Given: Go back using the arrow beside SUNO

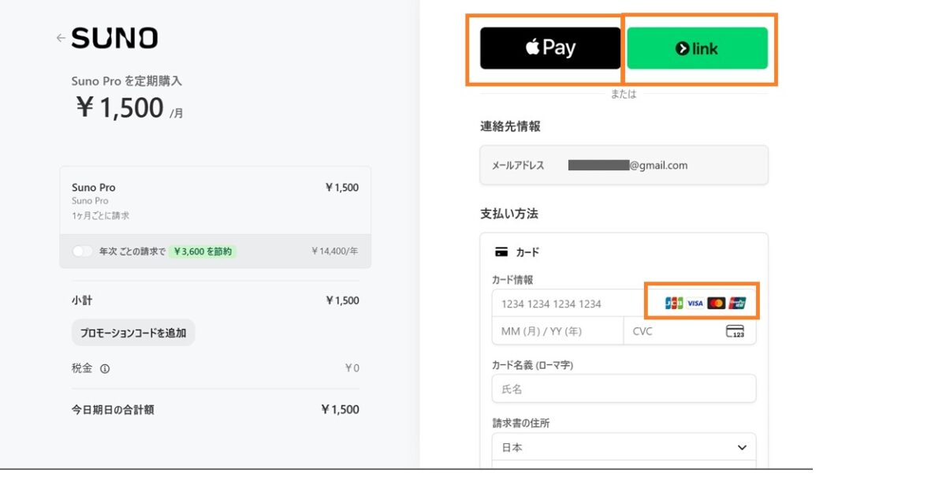Looking at the screenshot, I should tap(60, 38).
